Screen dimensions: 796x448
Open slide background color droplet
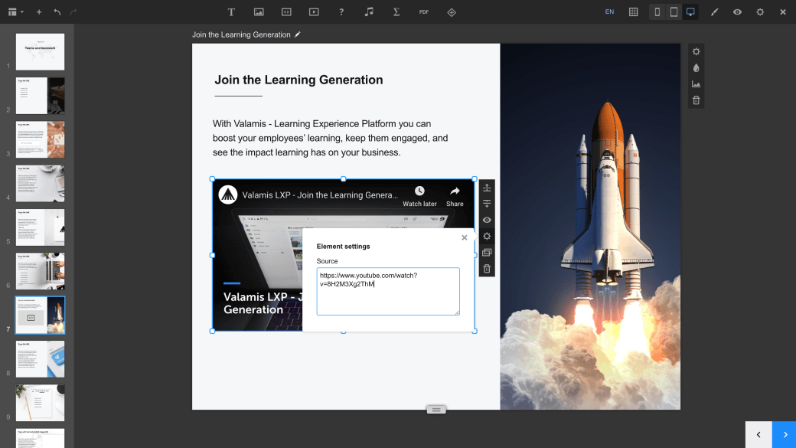696,68
